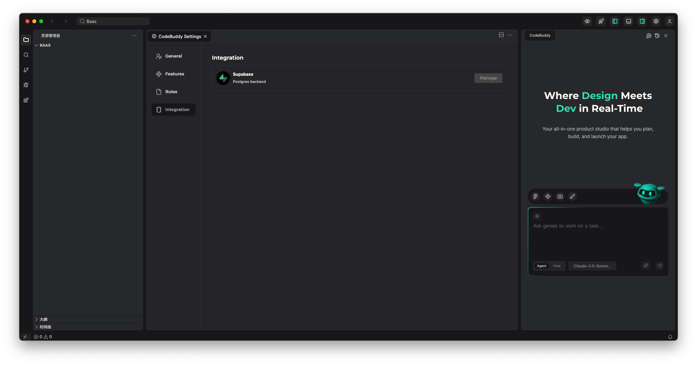
Task: Collapse the BAAS folder
Action: 87,45
